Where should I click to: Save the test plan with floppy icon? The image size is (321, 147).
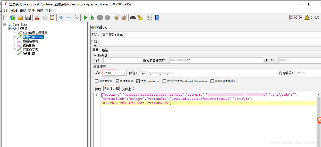pos(28,18)
